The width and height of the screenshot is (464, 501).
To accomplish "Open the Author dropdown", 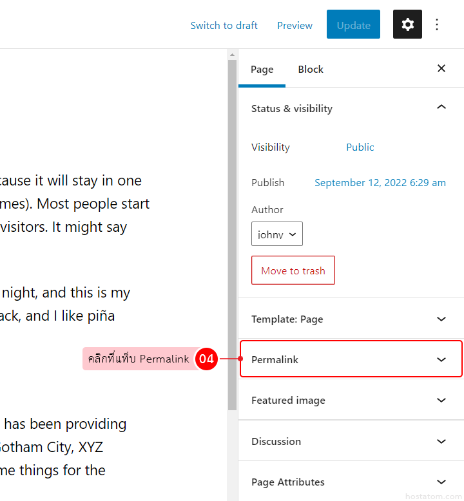I will (277, 234).
